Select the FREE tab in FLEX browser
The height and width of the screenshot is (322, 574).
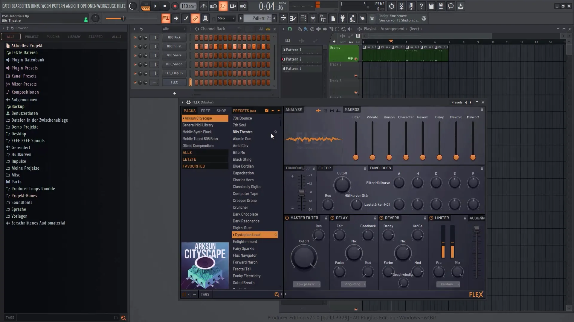(x=205, y=111)
